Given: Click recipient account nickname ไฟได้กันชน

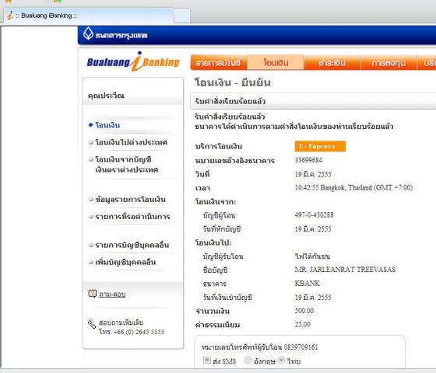Looking at the screenshot, I should pyautogui.click(x=312, y=256).
